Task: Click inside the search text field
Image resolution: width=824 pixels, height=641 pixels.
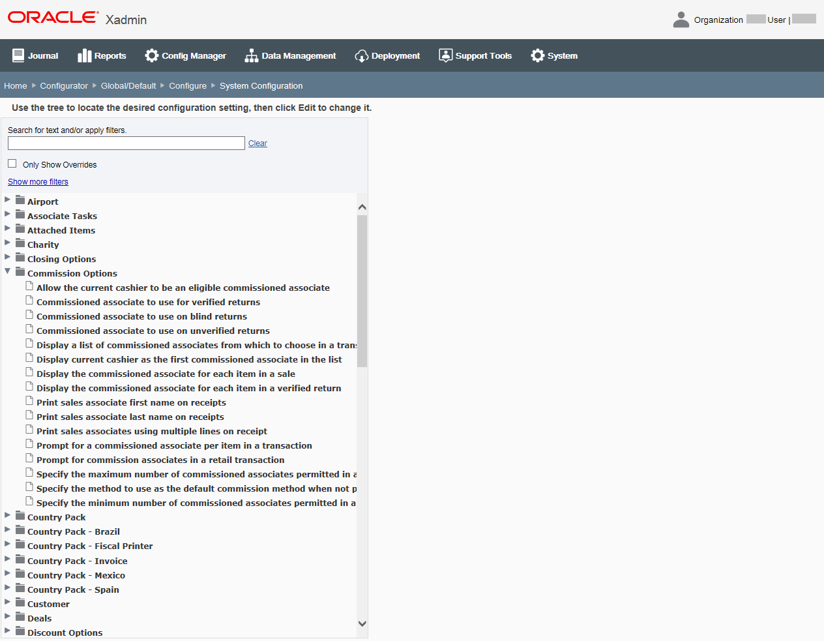Action: point(126,143)
